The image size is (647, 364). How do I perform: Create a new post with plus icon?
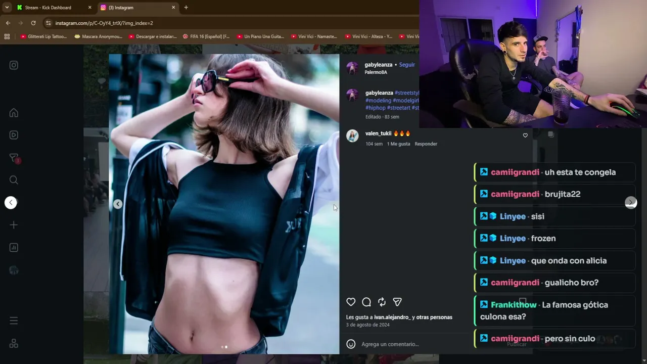click(x=14, y=225)
